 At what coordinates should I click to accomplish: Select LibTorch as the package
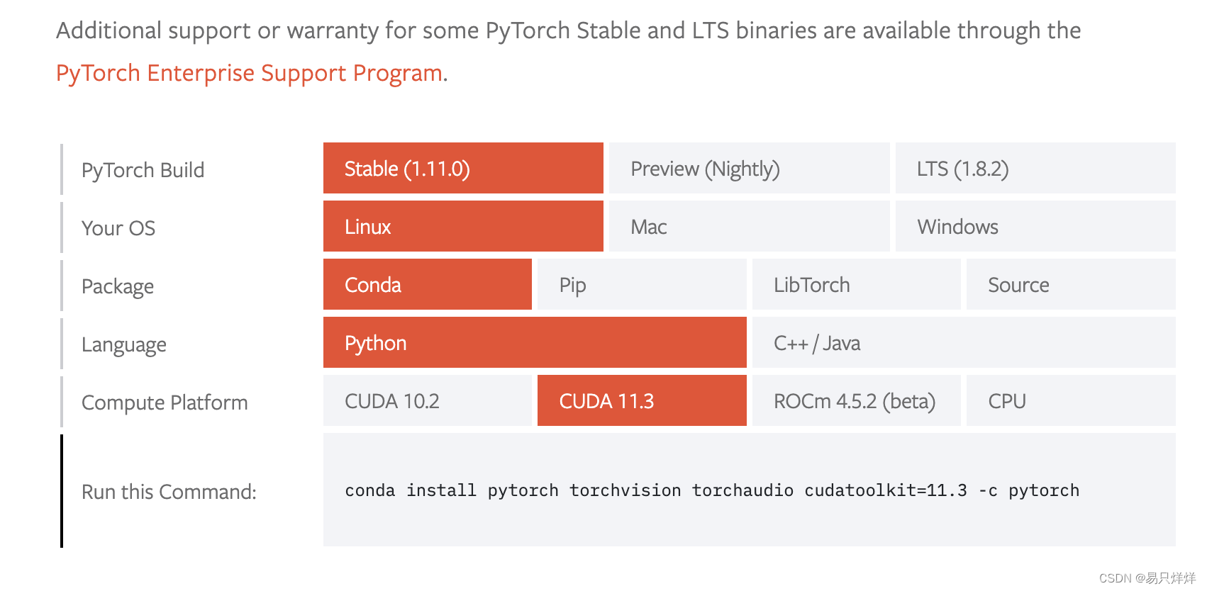pyautogui.click(x=856, y=285)
